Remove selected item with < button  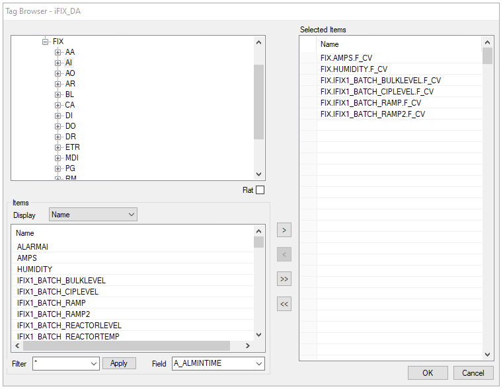tap(284, 254)
